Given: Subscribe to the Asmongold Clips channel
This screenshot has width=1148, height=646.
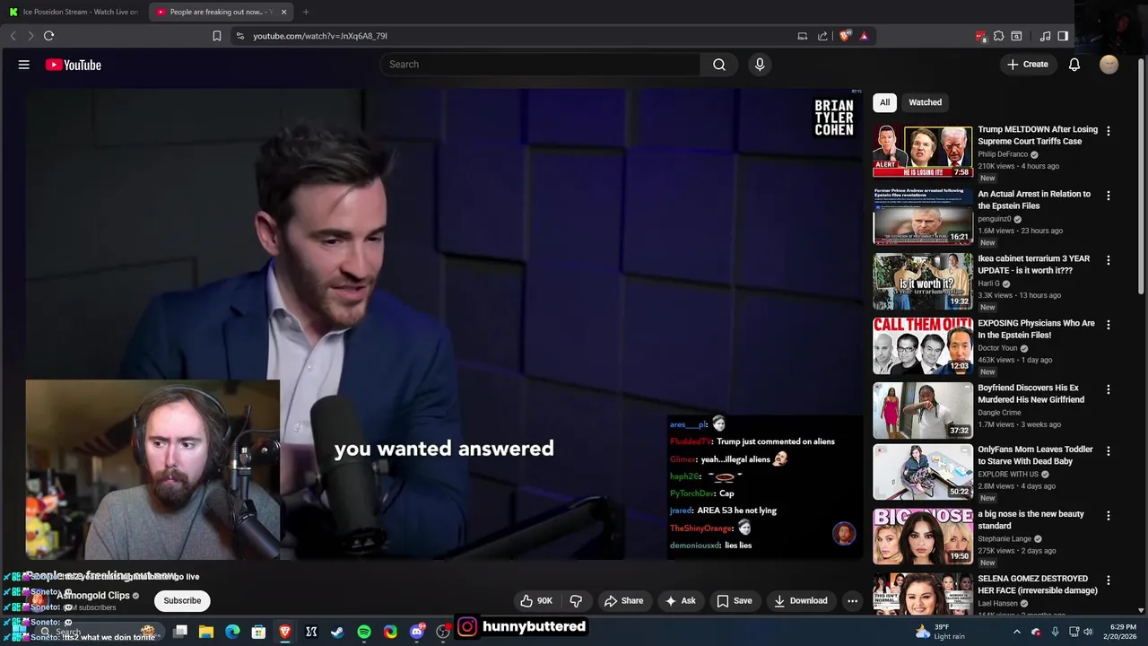Looking at the screenshot, I should click(182, 601).
